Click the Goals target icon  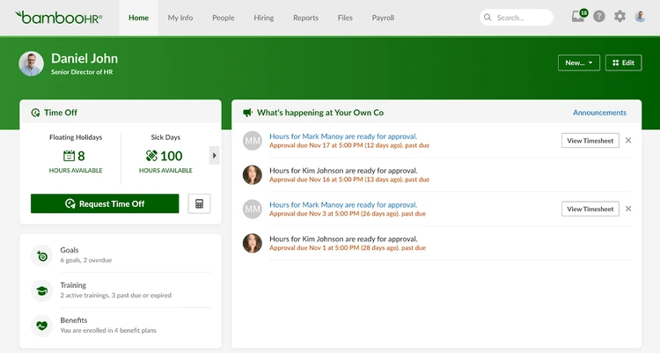(x=42, y=255)
